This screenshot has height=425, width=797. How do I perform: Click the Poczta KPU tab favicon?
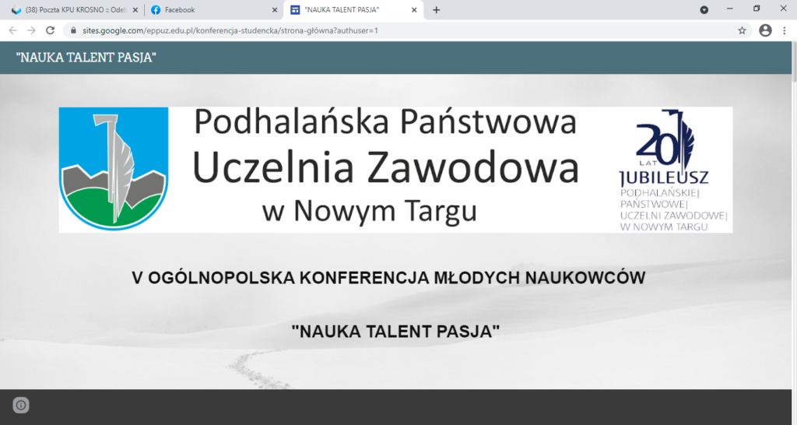pos(16,9)
